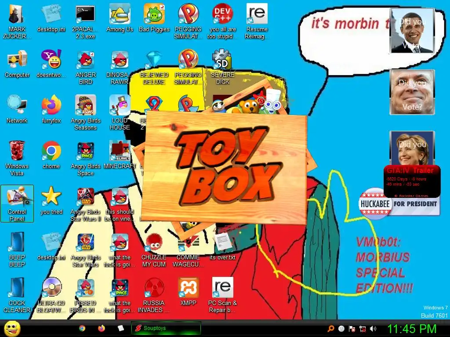The image size is (450, 337).
Task: Click the GTA:IV Trailer countdown gadget
Action: pyautogui.click(x=412, y=181)
